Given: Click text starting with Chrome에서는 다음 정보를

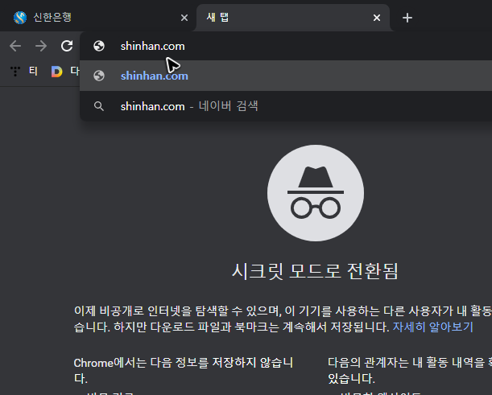Looking at the screenshot, I should [184, 371].
